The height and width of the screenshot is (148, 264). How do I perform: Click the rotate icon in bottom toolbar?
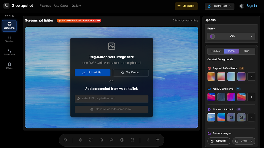coord(101,140)
